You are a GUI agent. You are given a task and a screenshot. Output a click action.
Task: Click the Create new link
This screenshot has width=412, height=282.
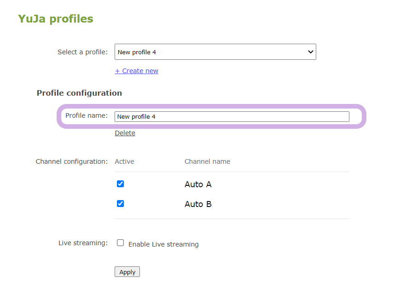point(137,71)
